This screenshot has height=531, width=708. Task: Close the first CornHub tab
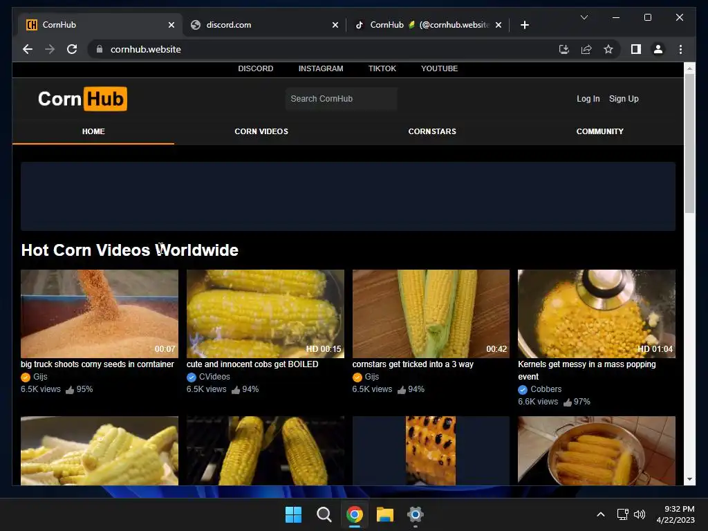pyautogui.click(x=171, y=25)
